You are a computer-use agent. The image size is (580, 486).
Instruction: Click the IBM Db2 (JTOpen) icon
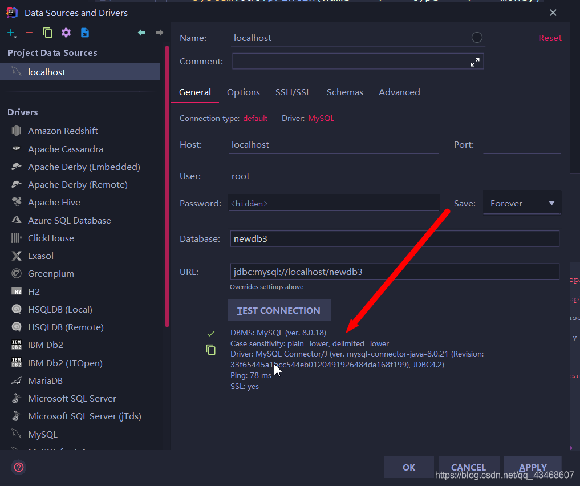pos(17,362)
